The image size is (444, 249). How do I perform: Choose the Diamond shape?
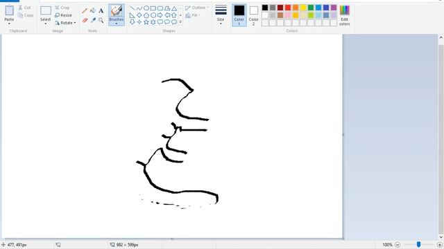(x=139, y=15)
